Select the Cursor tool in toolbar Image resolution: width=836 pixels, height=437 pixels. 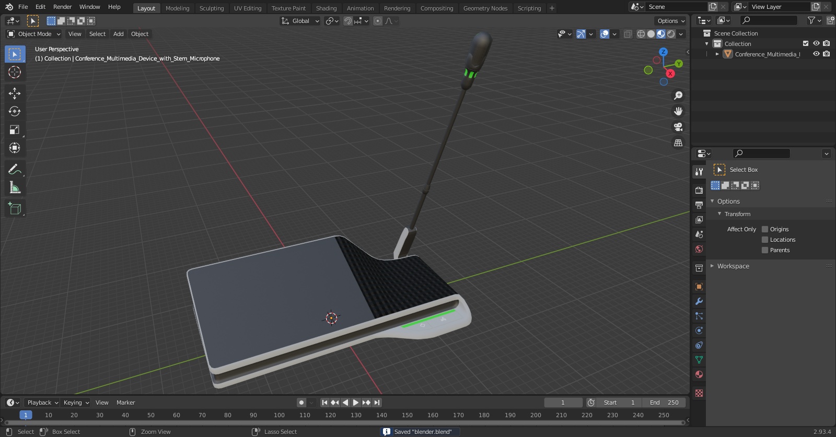(x=15, y=72)
